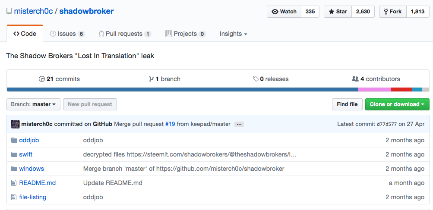Viewport: 433px width, 210px height.
Task: Fork the repository
Action: (x=393, y=12)
